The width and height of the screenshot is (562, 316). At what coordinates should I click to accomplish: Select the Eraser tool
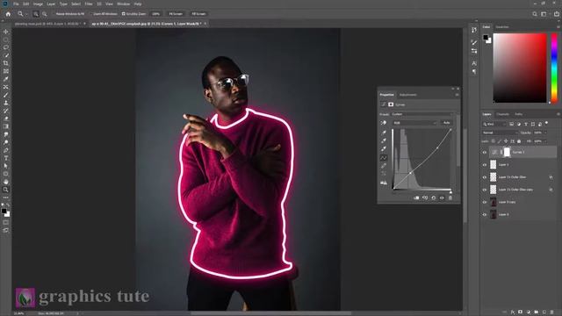tap(6, 118)
